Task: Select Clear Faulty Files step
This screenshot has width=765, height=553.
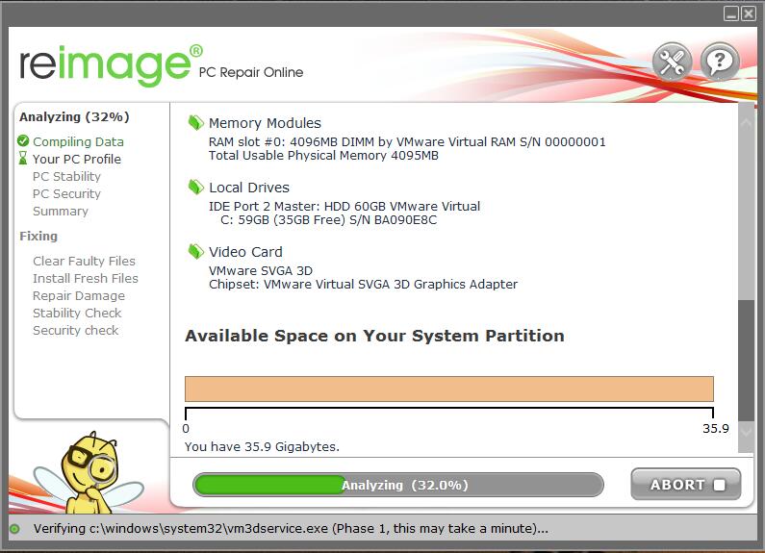Action: click(x=84, y=261)
